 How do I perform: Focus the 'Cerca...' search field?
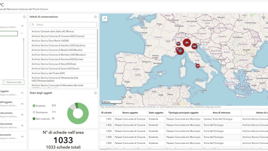pyautogui.click(x=63, y=25)
